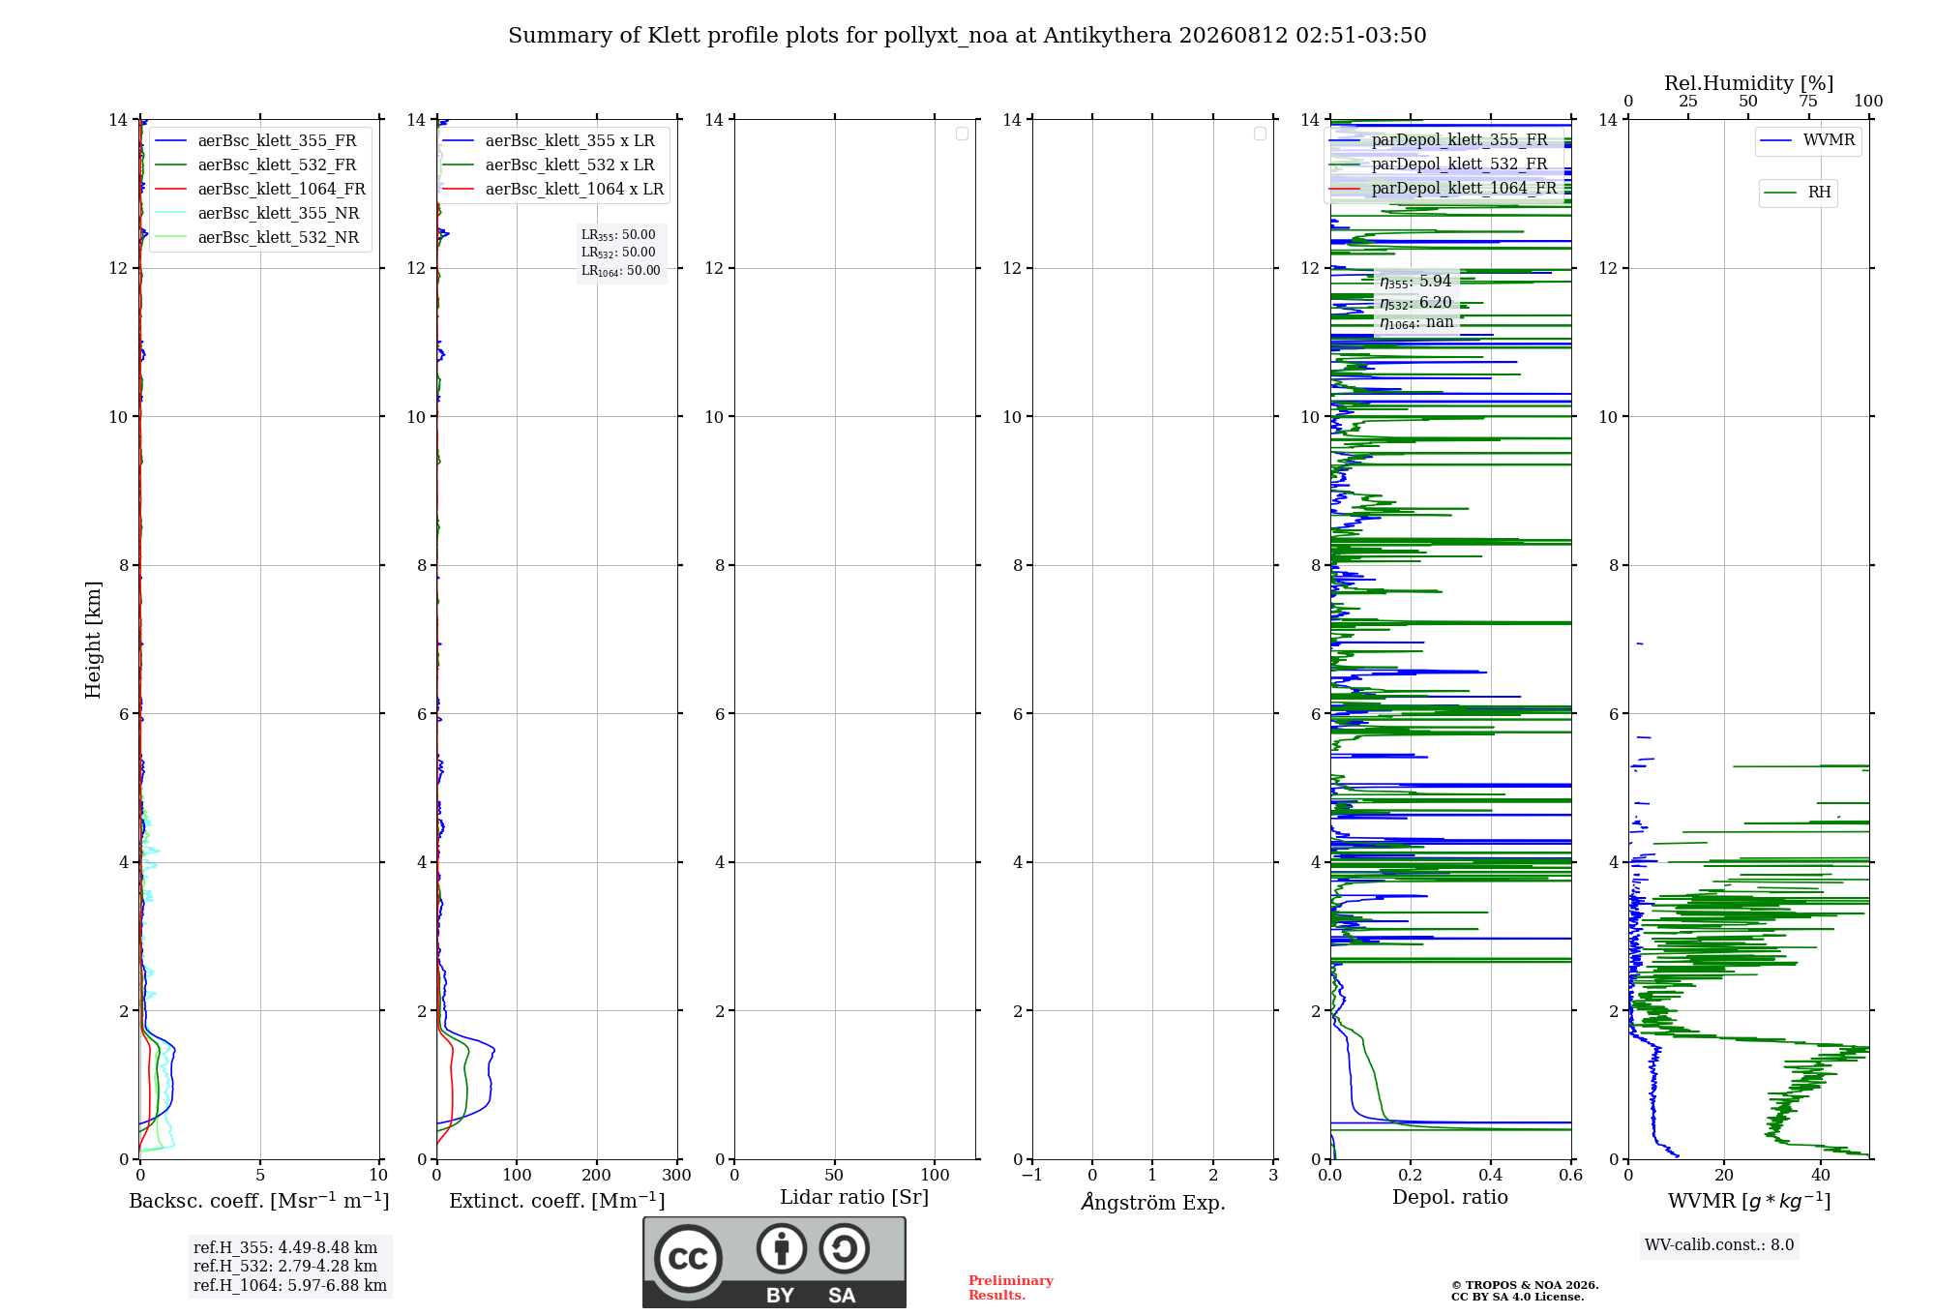Screen dimensions: 1935x1316
Task: Click the "© TROPOS & NOA 2026." copyright text
Action: tap(1525, 1285)
